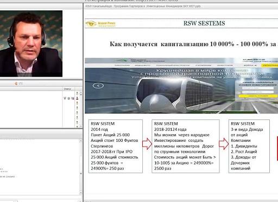278x202 pixels.
Task: Click the text '3. Доходы от'
Action: pos(243,157)
